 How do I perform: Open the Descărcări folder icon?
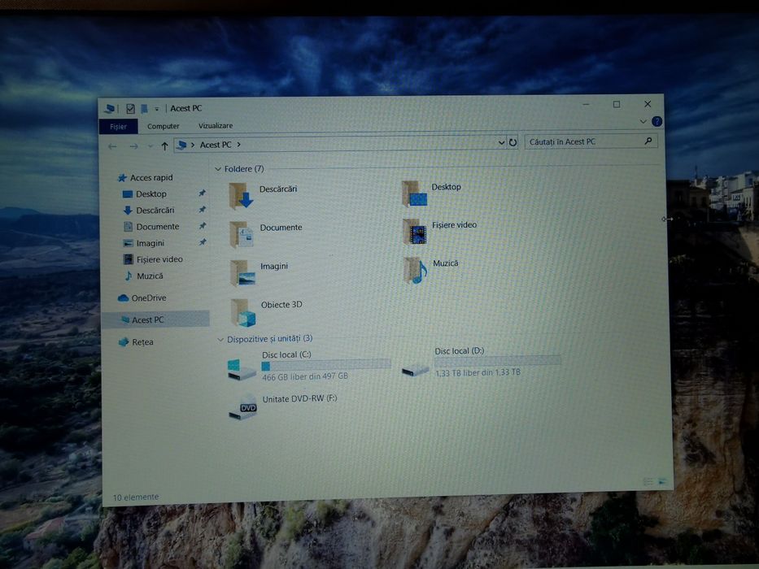[x=241, y=195]
